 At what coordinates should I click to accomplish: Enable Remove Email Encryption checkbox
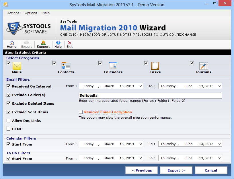click(x=81, y=112)
